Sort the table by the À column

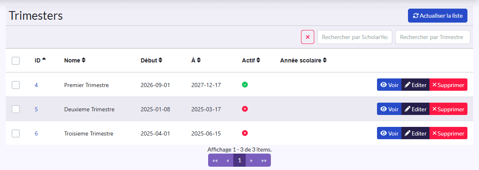[196, 60]
